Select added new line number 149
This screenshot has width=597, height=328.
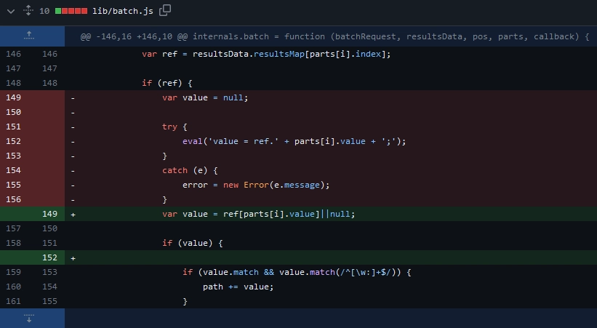49,214
